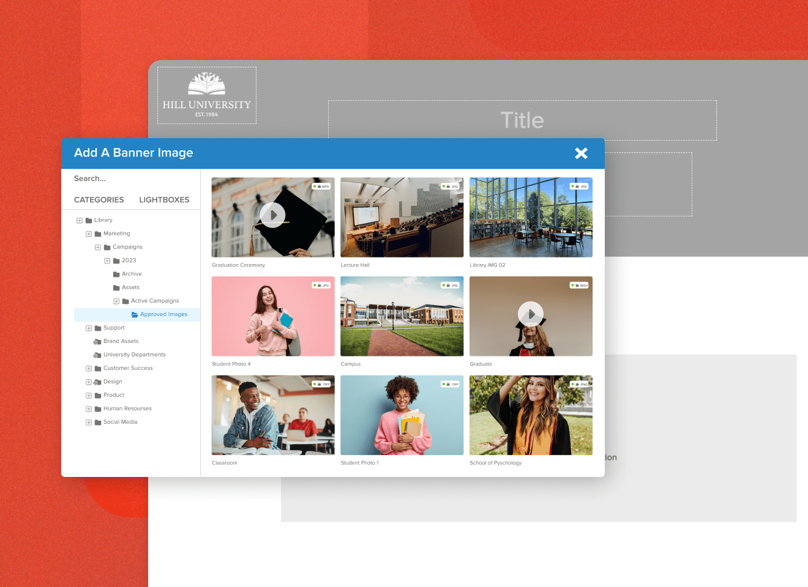Expand the Human Resourses folder node
The image size is (808, 587).
click(x=89, y=408)
